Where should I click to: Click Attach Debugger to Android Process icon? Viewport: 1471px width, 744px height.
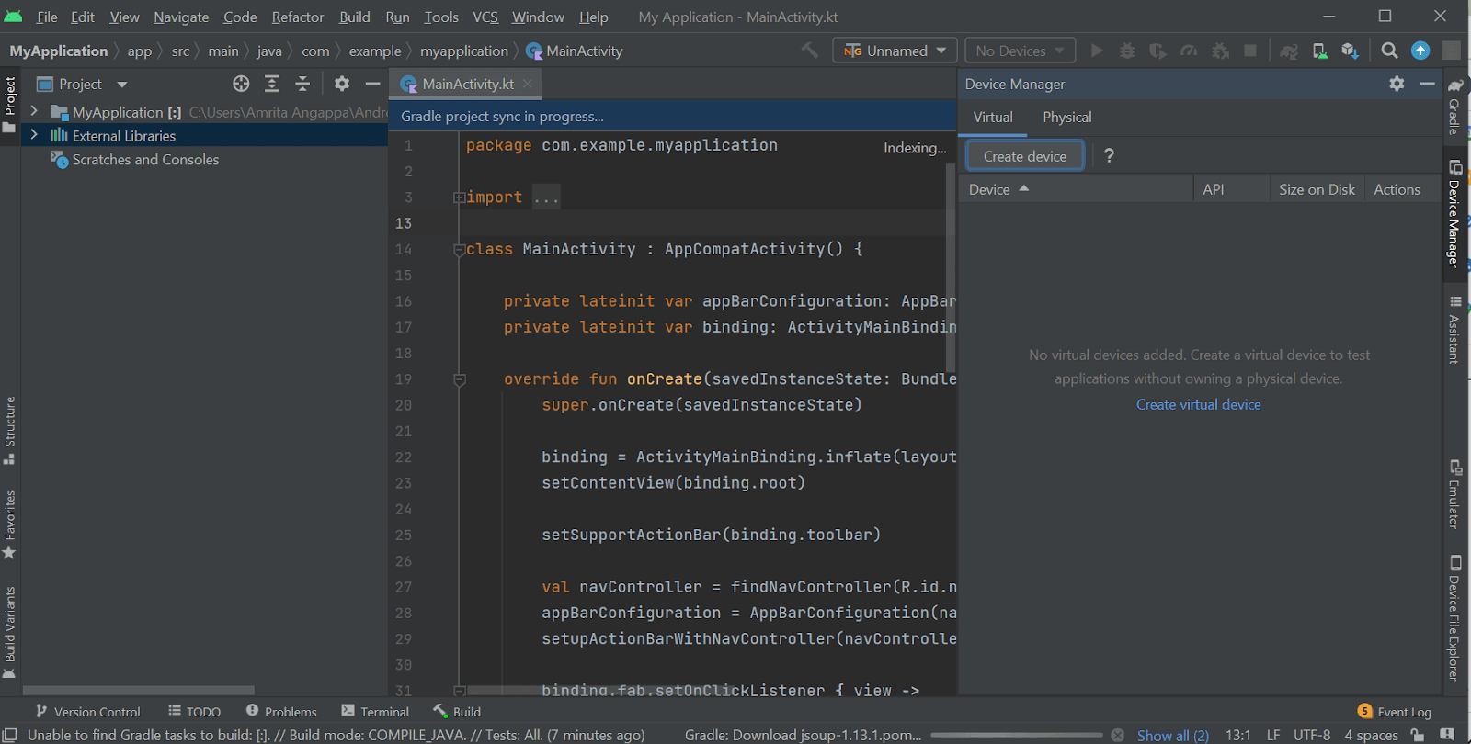tap(1220, 51)
